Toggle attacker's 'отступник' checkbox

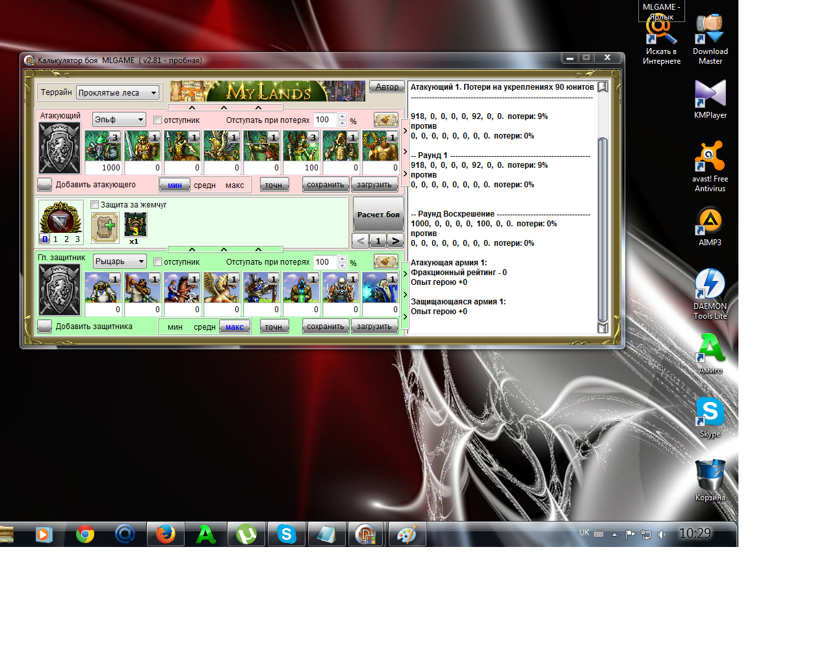point(157,120)
